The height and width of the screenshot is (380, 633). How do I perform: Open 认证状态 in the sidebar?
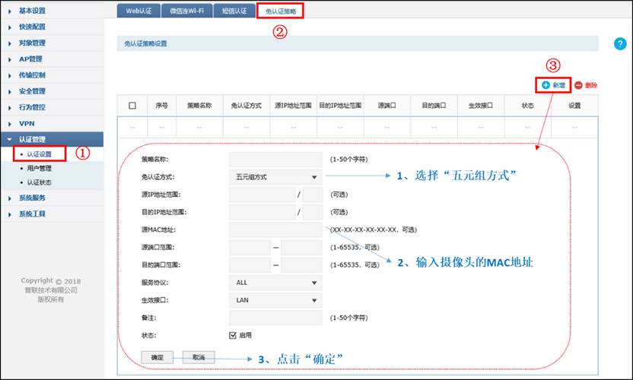[x=40, y=182]
